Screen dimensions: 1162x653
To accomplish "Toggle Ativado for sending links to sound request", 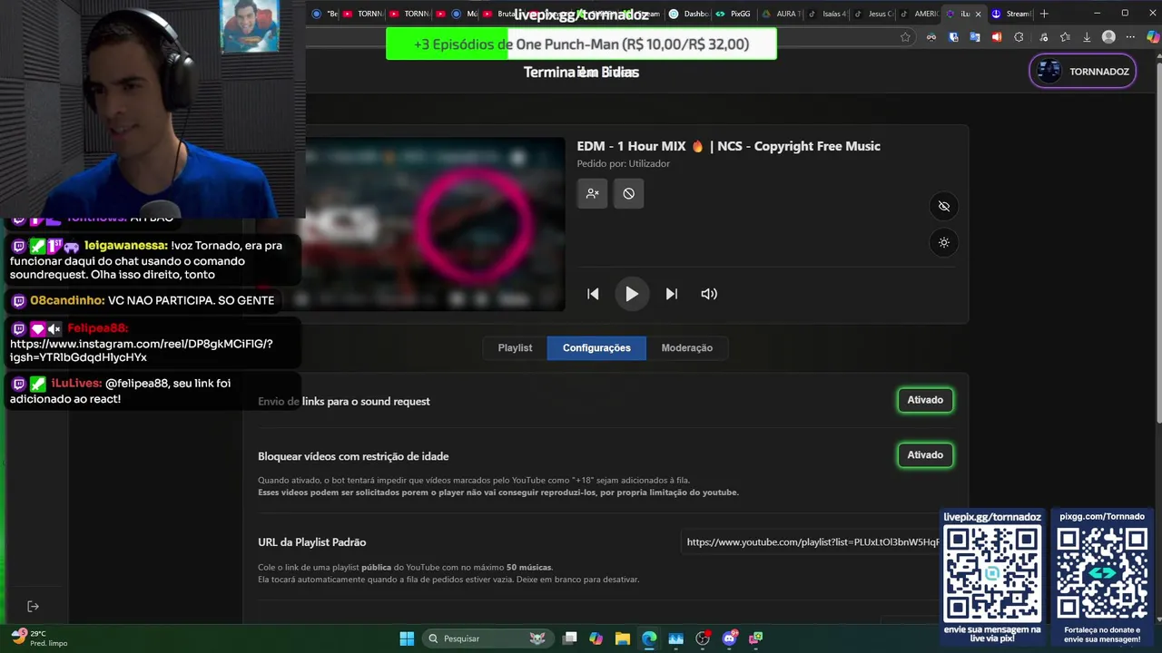I will pyautogui.click(x=925, y=400).
